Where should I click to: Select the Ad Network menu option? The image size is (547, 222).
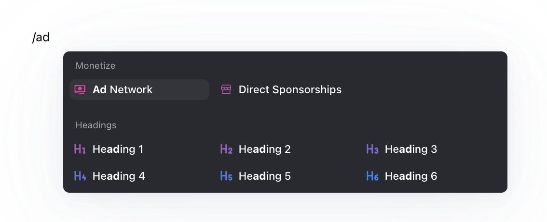coord(123,90)
